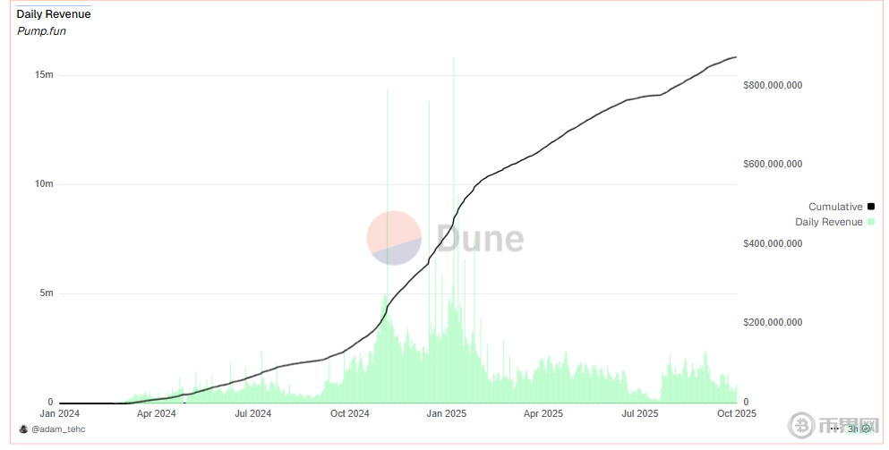
Task: Click the black Cumulative legend swatch
Action: coord(871,207)
